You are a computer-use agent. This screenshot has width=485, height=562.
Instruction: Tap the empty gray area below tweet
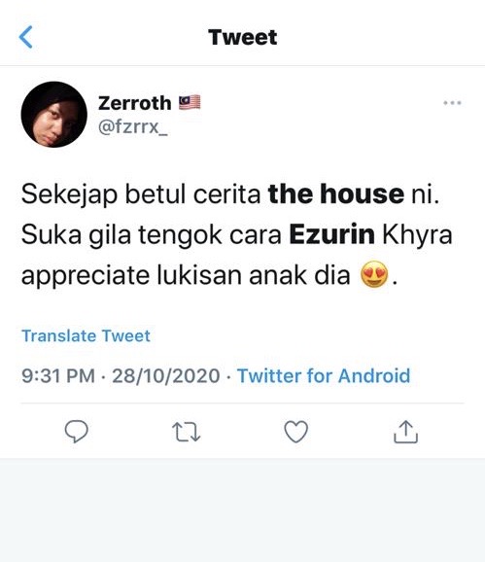pos(243,509)
